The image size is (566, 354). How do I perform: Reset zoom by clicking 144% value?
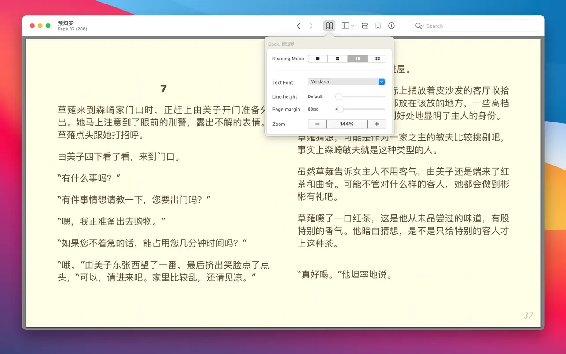[x=347, y=124]
